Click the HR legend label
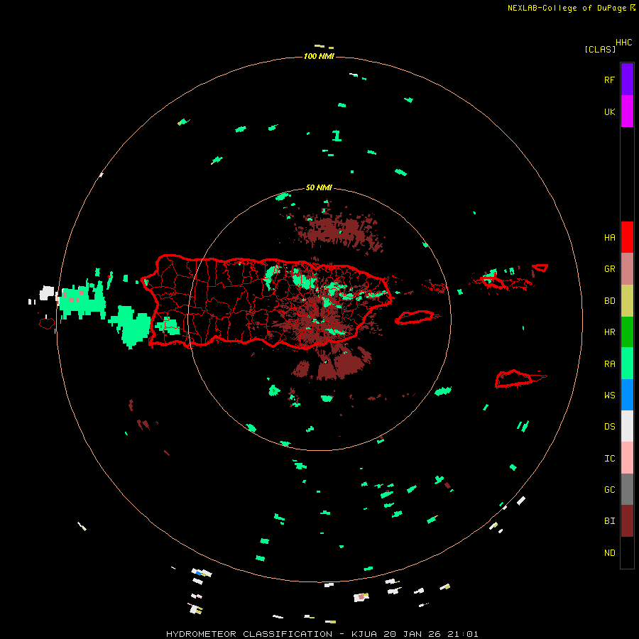 tap(609, 332)
